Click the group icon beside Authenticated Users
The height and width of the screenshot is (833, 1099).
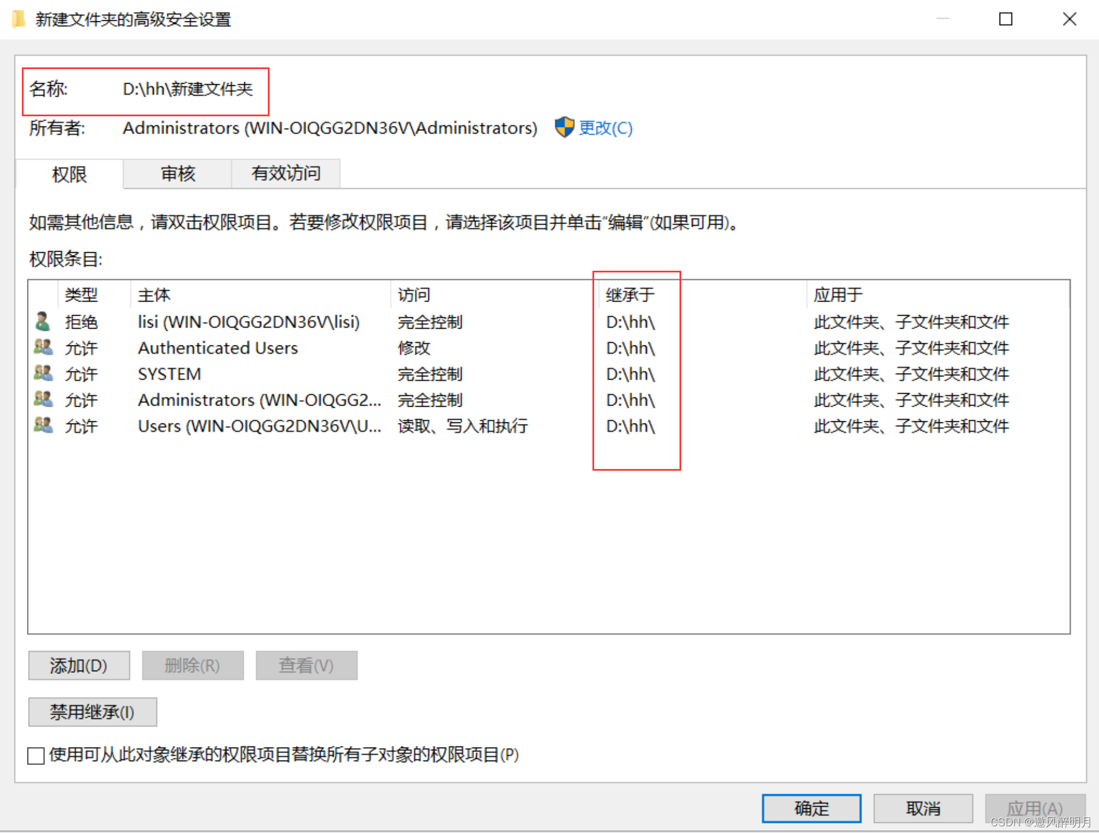(x=43, y=348)
